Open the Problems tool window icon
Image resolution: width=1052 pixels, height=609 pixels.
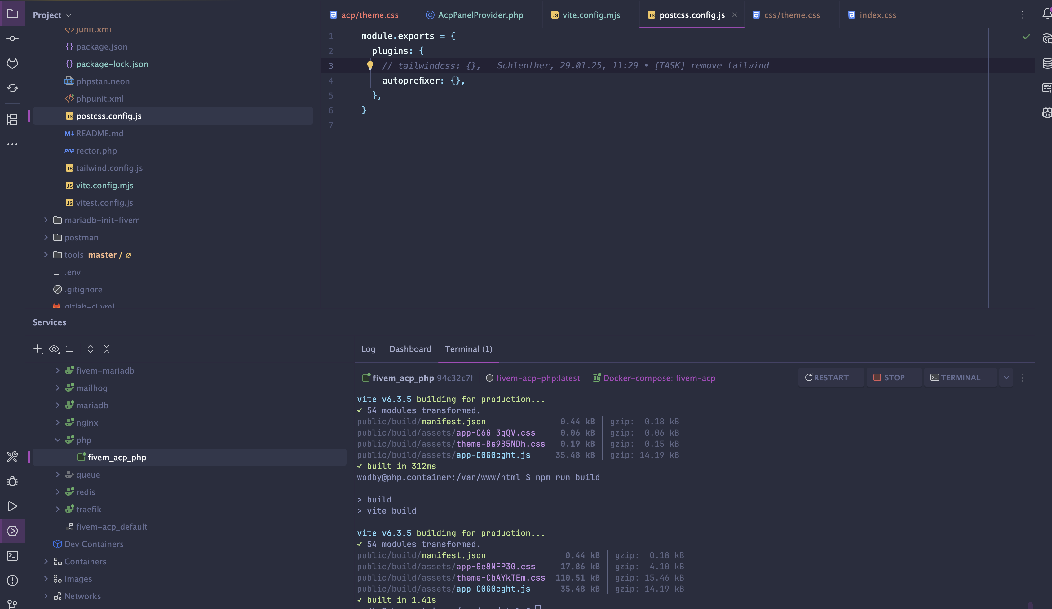click(12, 580)
